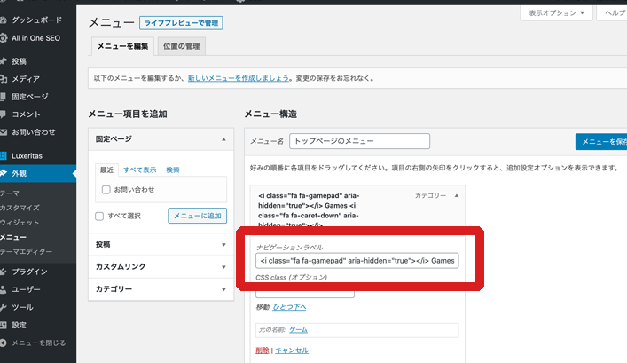Click the メニュー名 text field
The height and width of the screenshot is (363, 627).
tap(359, 141)
